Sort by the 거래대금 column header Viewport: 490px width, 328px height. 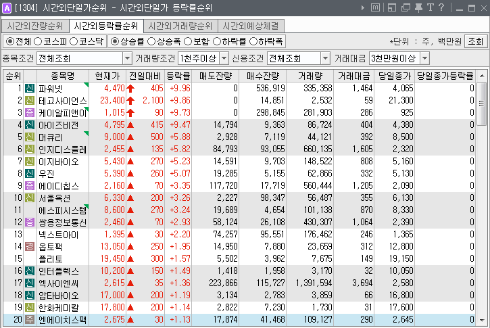point(354,76)
